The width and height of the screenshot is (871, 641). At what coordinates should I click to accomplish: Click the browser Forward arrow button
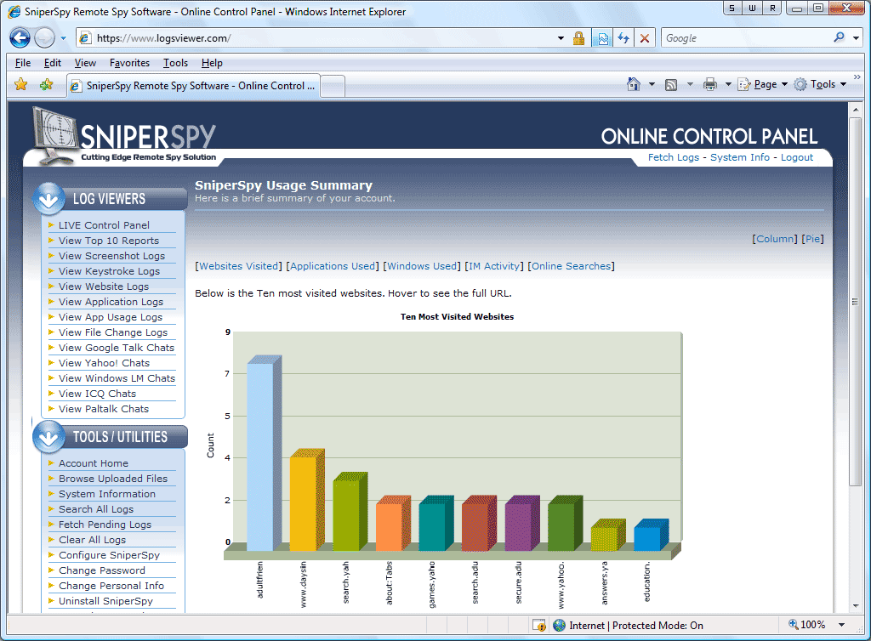point(44,37)
